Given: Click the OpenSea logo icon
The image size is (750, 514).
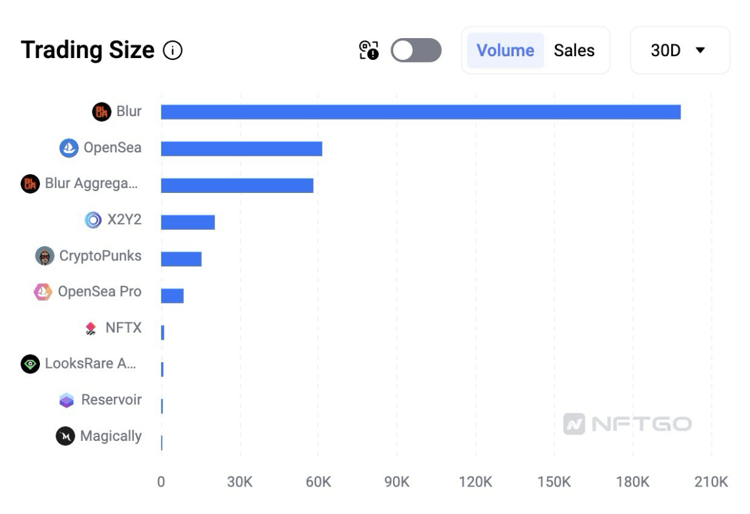Looking at the screenshot, I should tap(69, 148).
